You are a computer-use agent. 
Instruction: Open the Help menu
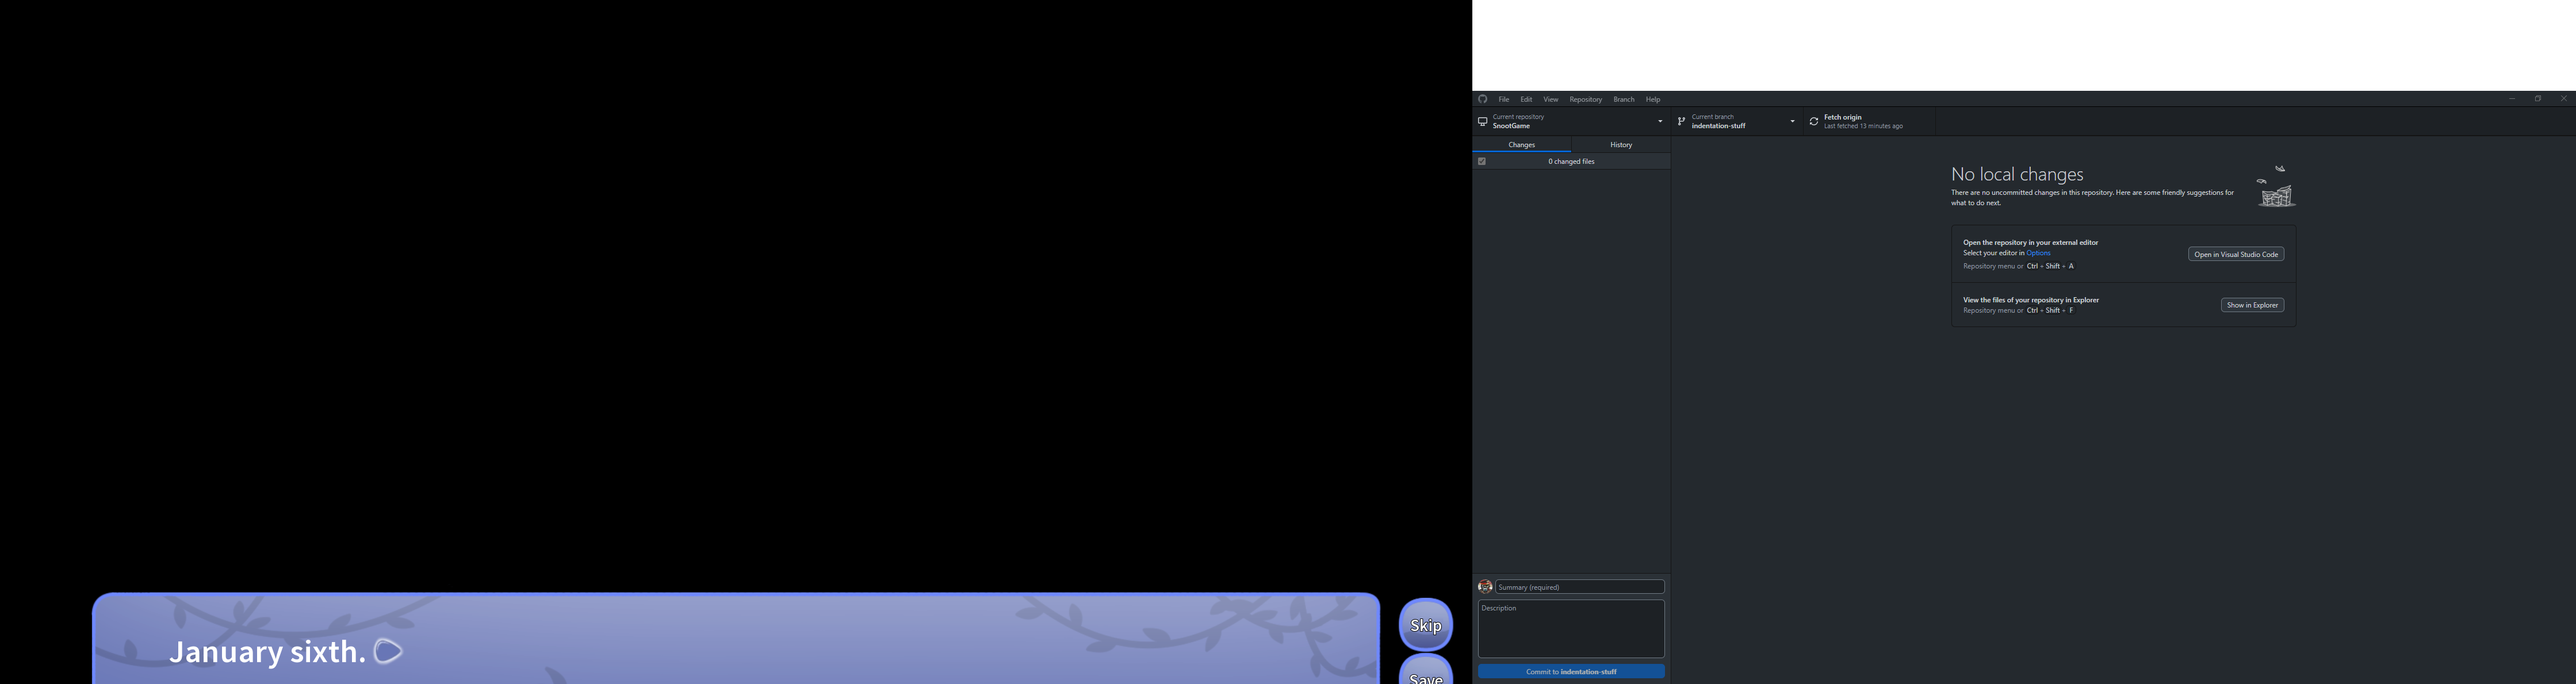coord(1653,100)
